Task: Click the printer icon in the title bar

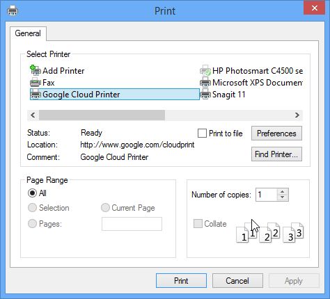Action: (x=13, y=10)
